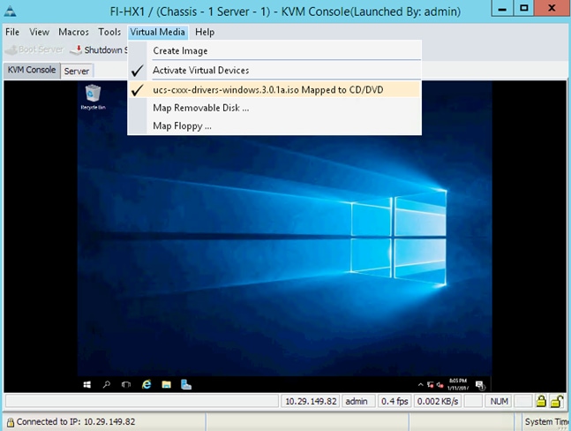Close the Virtual Media menu header

tap(158, 32)
